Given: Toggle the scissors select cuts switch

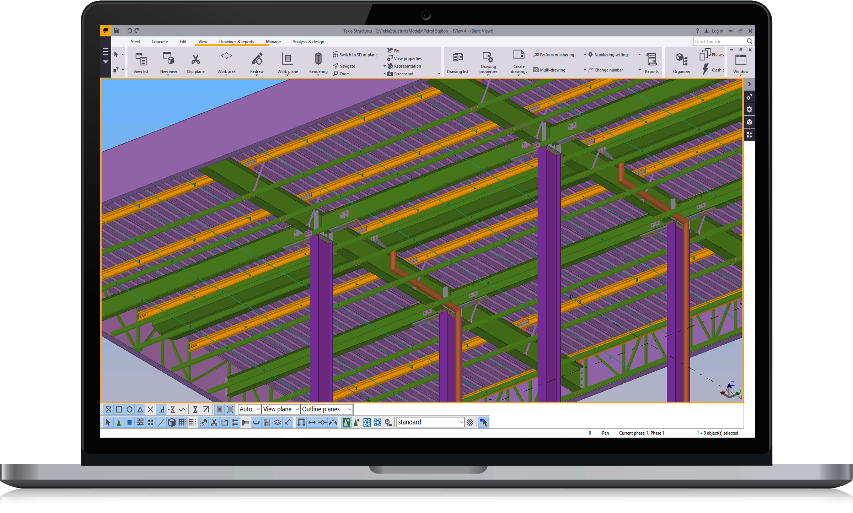Looking at the screenshot, I should click(x=214, y=422).
